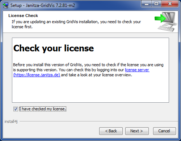Open the https://license.janitza.de link text
Screen dimensions: 181x141
pos(37,75)
